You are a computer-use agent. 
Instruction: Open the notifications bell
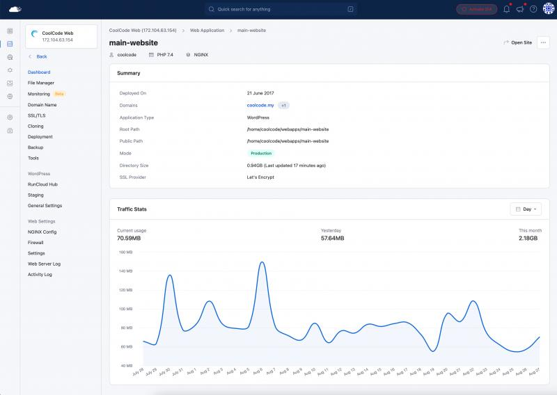[x=506, y=9]
